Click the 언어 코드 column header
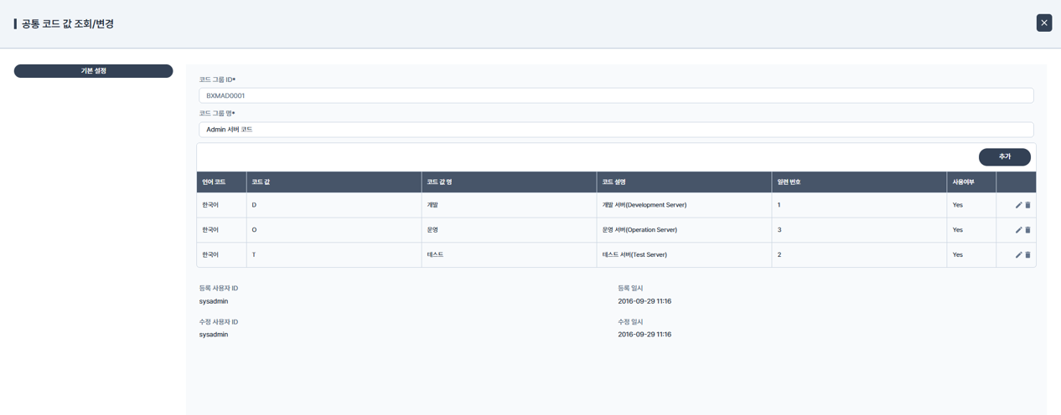This screenshot has height=415, width=1061. tap(221, 182)
